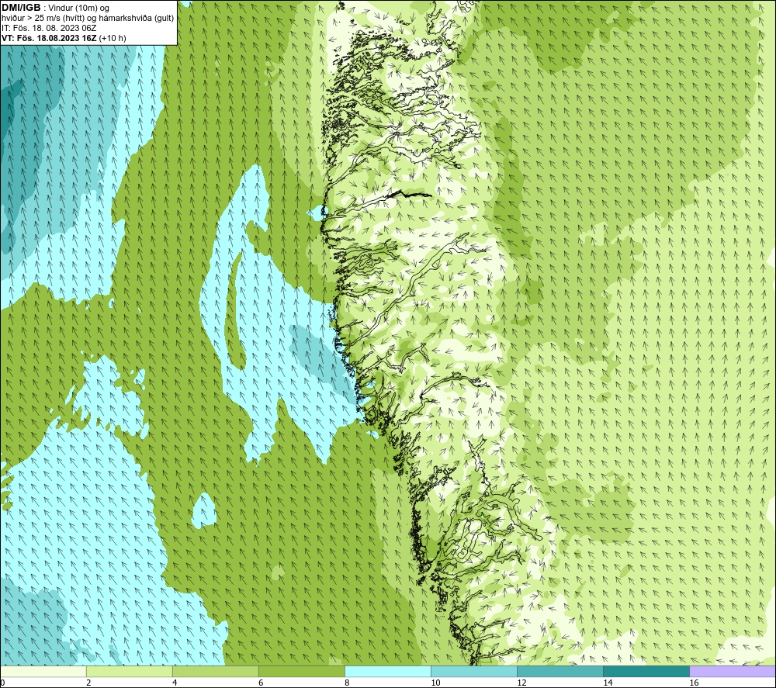Click the teal 12–14 m/s legend swatch

coord(560,672)
